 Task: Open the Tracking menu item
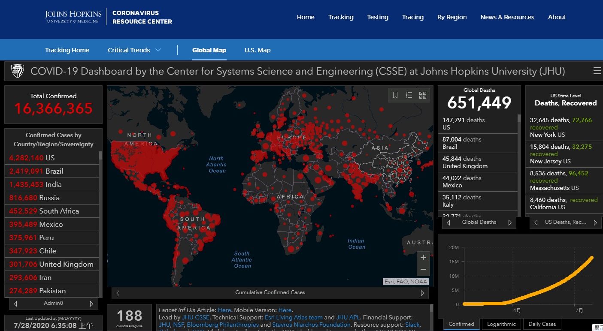(341, 17)
